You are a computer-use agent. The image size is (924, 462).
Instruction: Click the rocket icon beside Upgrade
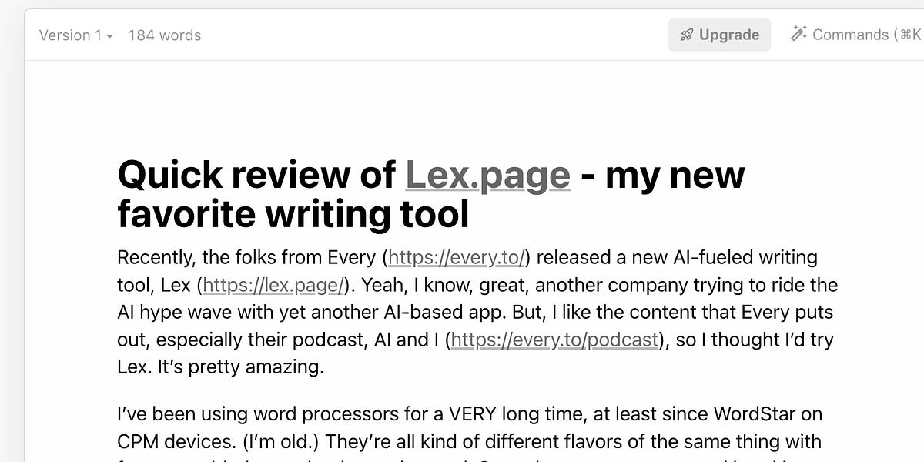click(686, 35)
